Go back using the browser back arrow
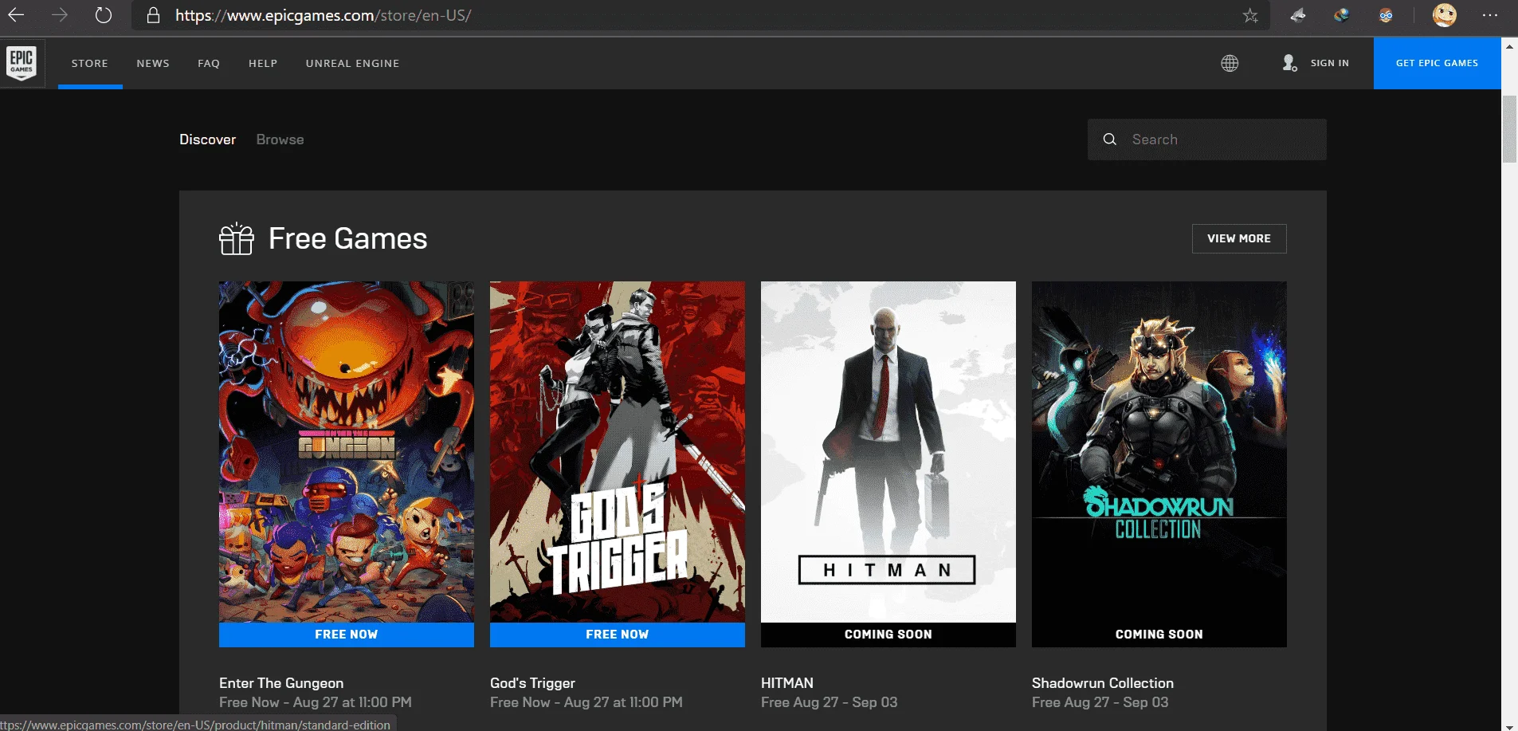The image size is (1518, 731). (16, 15)
